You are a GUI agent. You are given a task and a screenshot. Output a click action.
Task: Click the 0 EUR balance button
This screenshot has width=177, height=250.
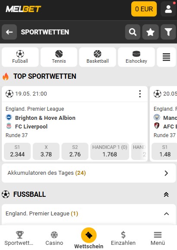click(x=144, y=9)
